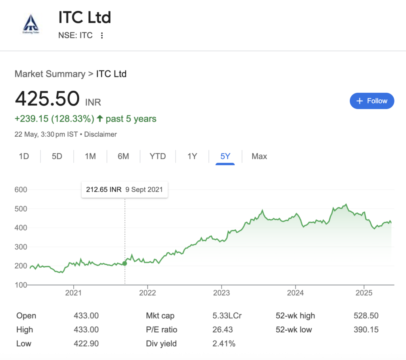Select the 5Y time range tab
406x360 pixels.
click(225, 156)
